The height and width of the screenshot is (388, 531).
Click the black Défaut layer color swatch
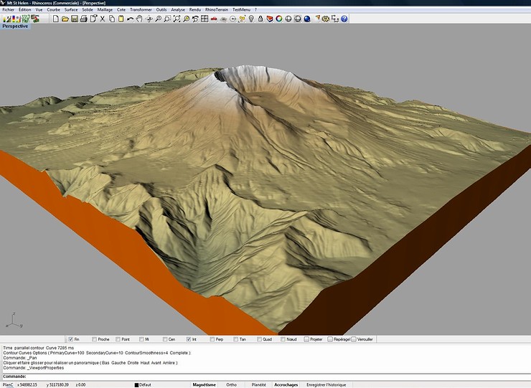click(x=136, y=384)
